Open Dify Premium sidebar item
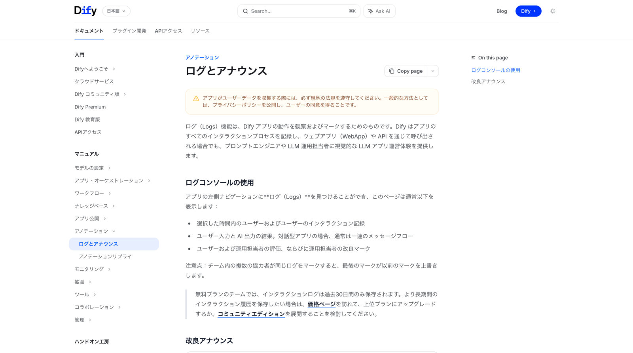633x353 pixels. [x=90, y=107]
